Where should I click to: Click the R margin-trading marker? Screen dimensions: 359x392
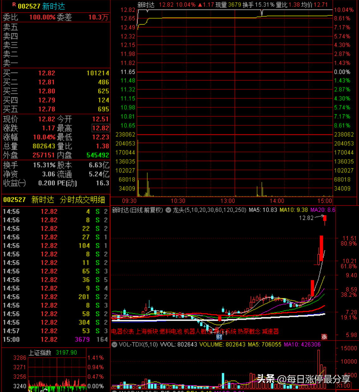click(14, 5)
